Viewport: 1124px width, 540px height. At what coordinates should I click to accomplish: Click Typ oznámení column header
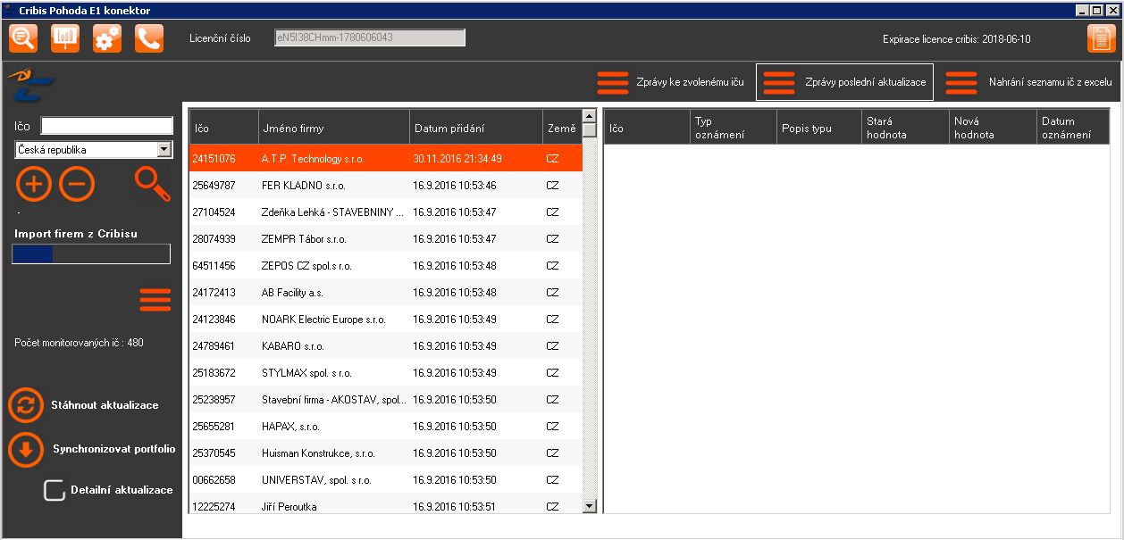pyautogui.click(x=734, y=128)
